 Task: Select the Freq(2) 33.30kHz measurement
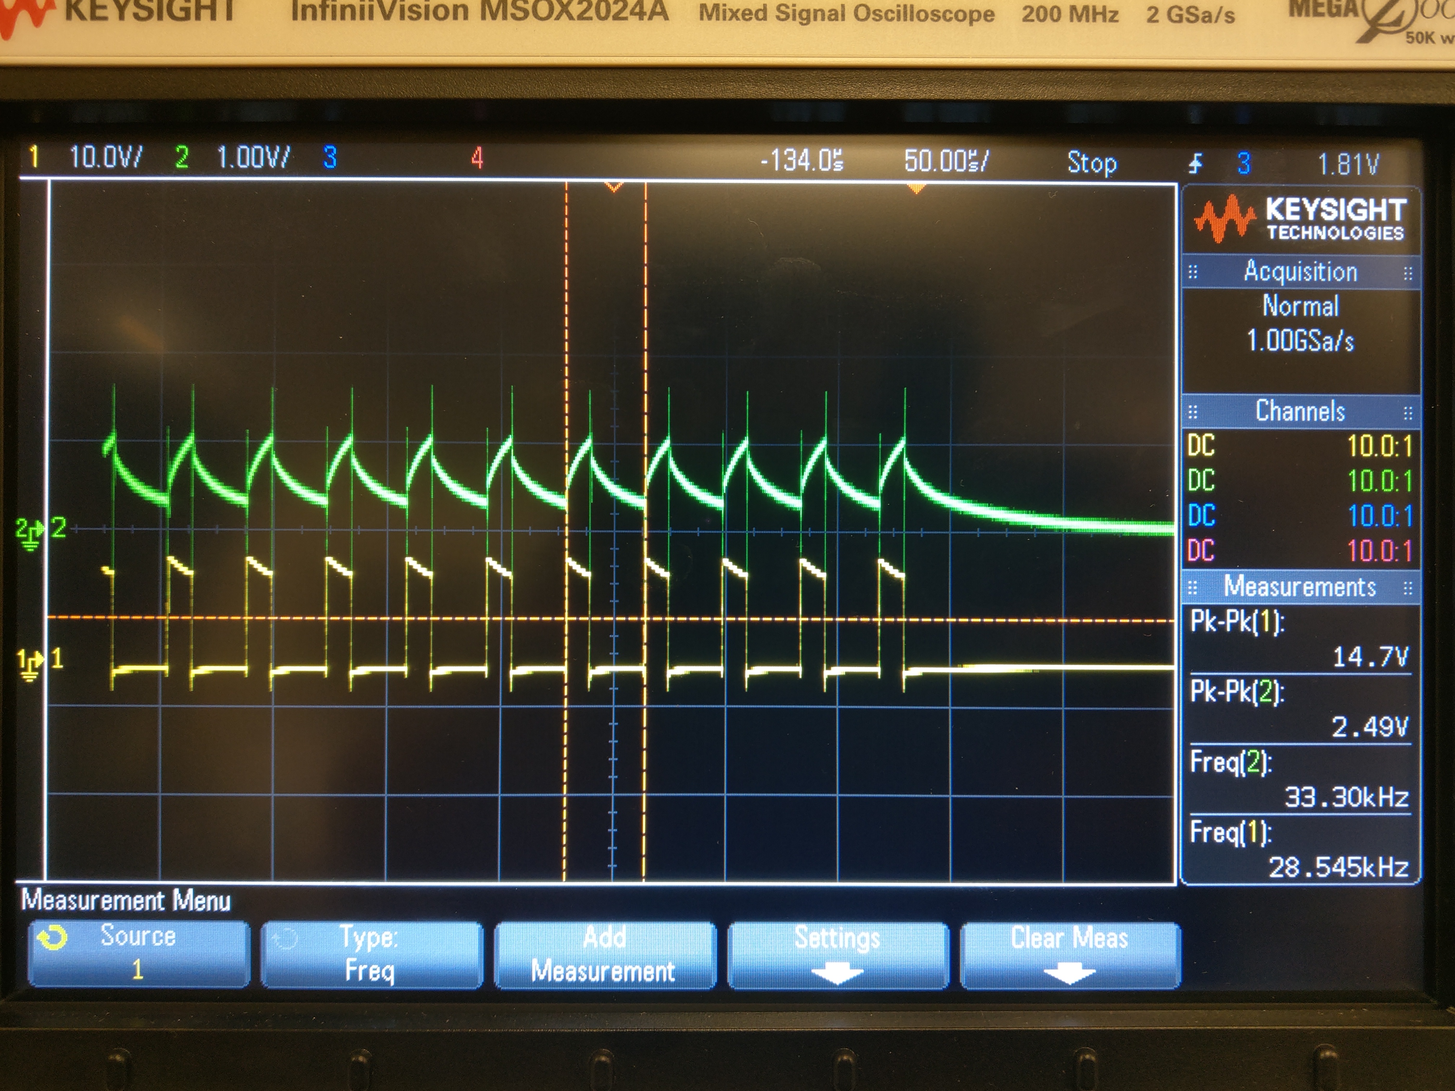1301,781
